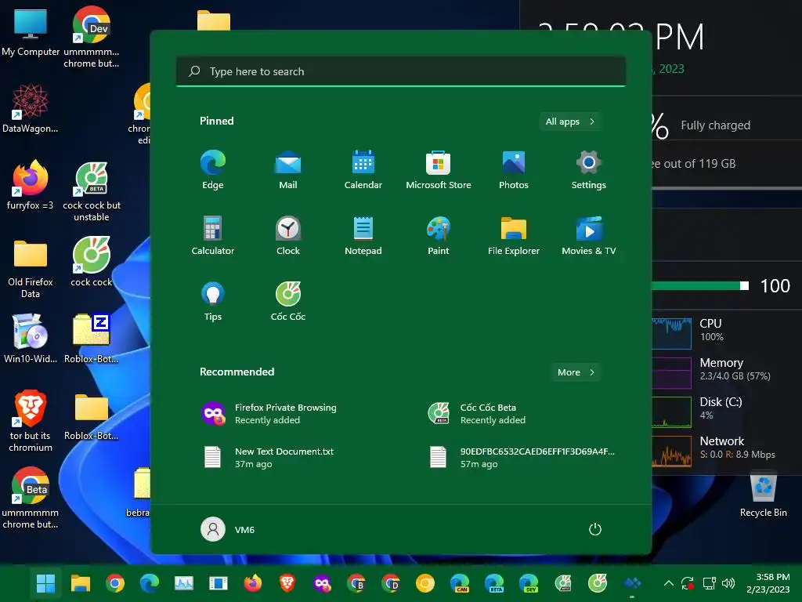Launch Notepad from pinned apps
Image resolution: width=802 pixels, height=602 pixels.
click(363, 236)
